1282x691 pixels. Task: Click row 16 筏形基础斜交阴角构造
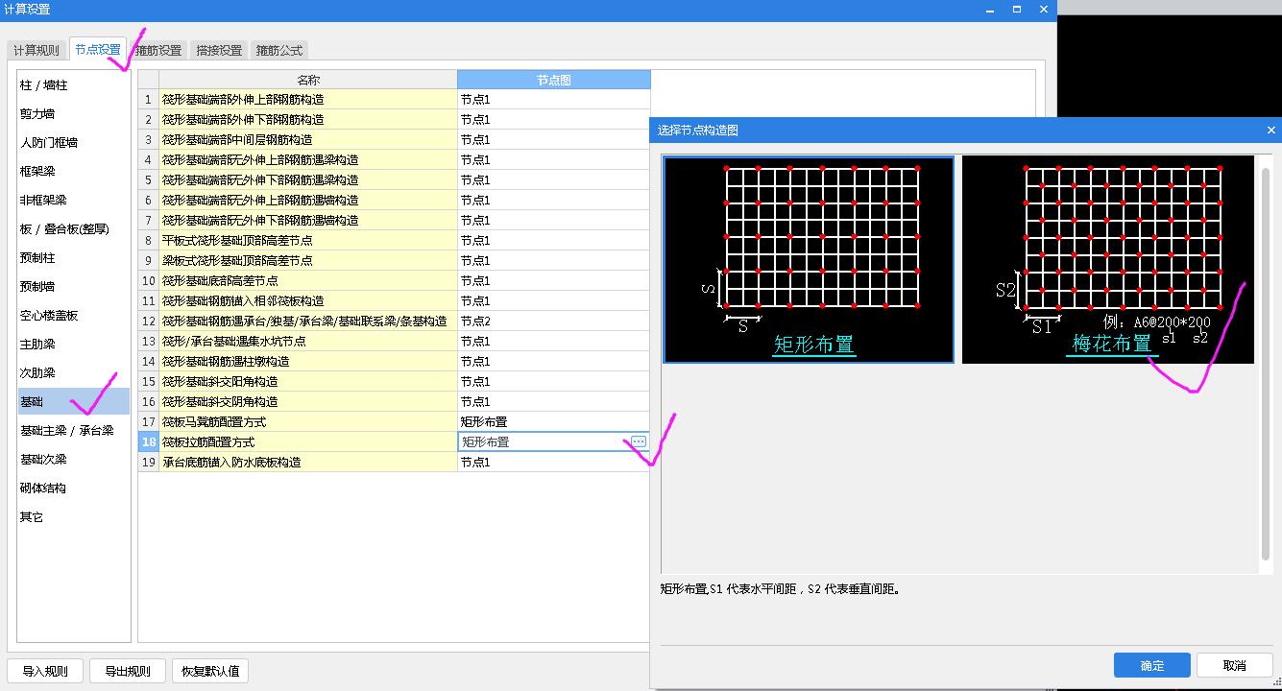coord(308,402)
